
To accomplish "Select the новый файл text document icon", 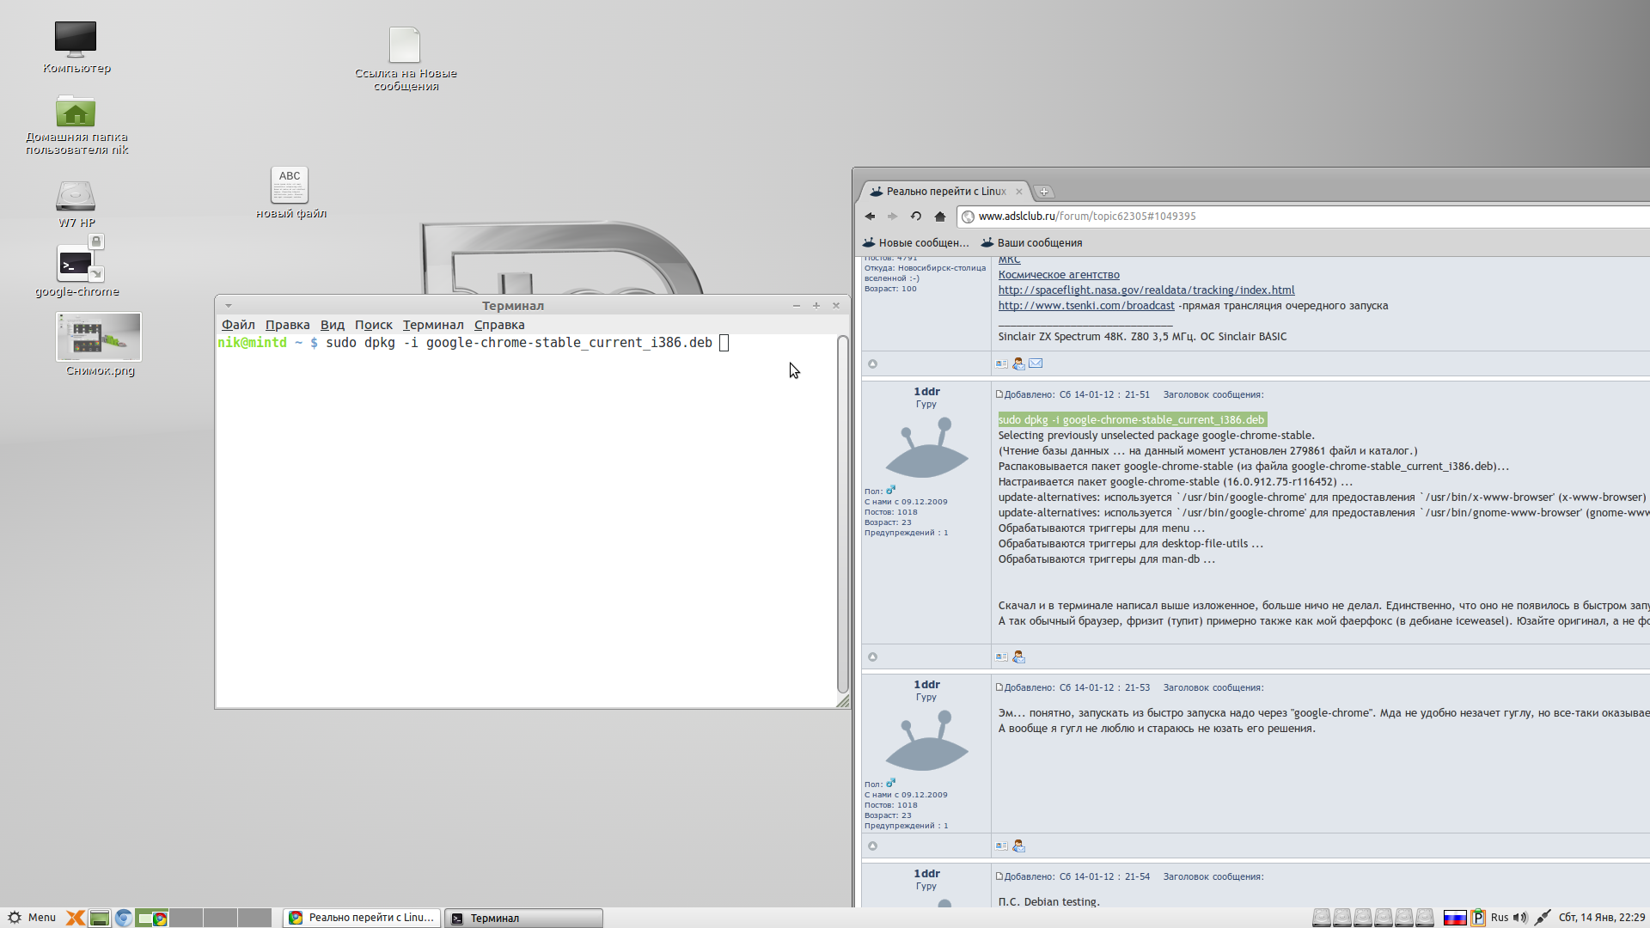I will pyautogui.click(x=290, y=192).
